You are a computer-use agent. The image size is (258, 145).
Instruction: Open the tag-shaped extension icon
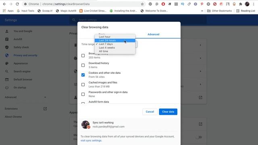(x=189, y=4)
